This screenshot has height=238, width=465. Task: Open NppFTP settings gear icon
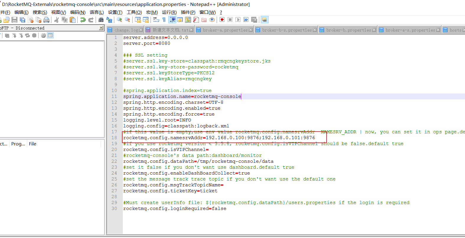[x=43, y=35]
